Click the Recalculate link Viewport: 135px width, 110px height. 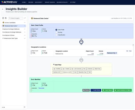coord(41,88)
